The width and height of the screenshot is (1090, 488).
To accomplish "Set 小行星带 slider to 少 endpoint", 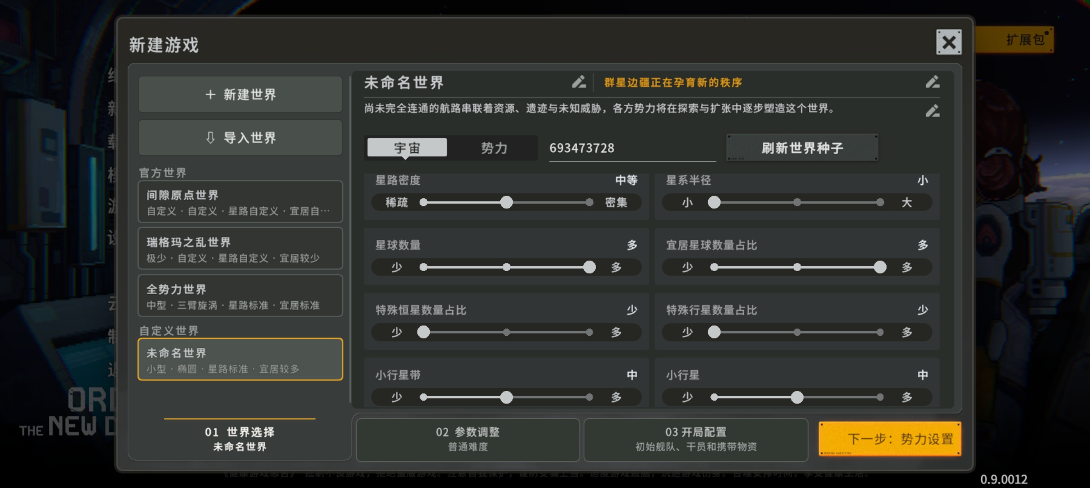I will pos(423,397).
